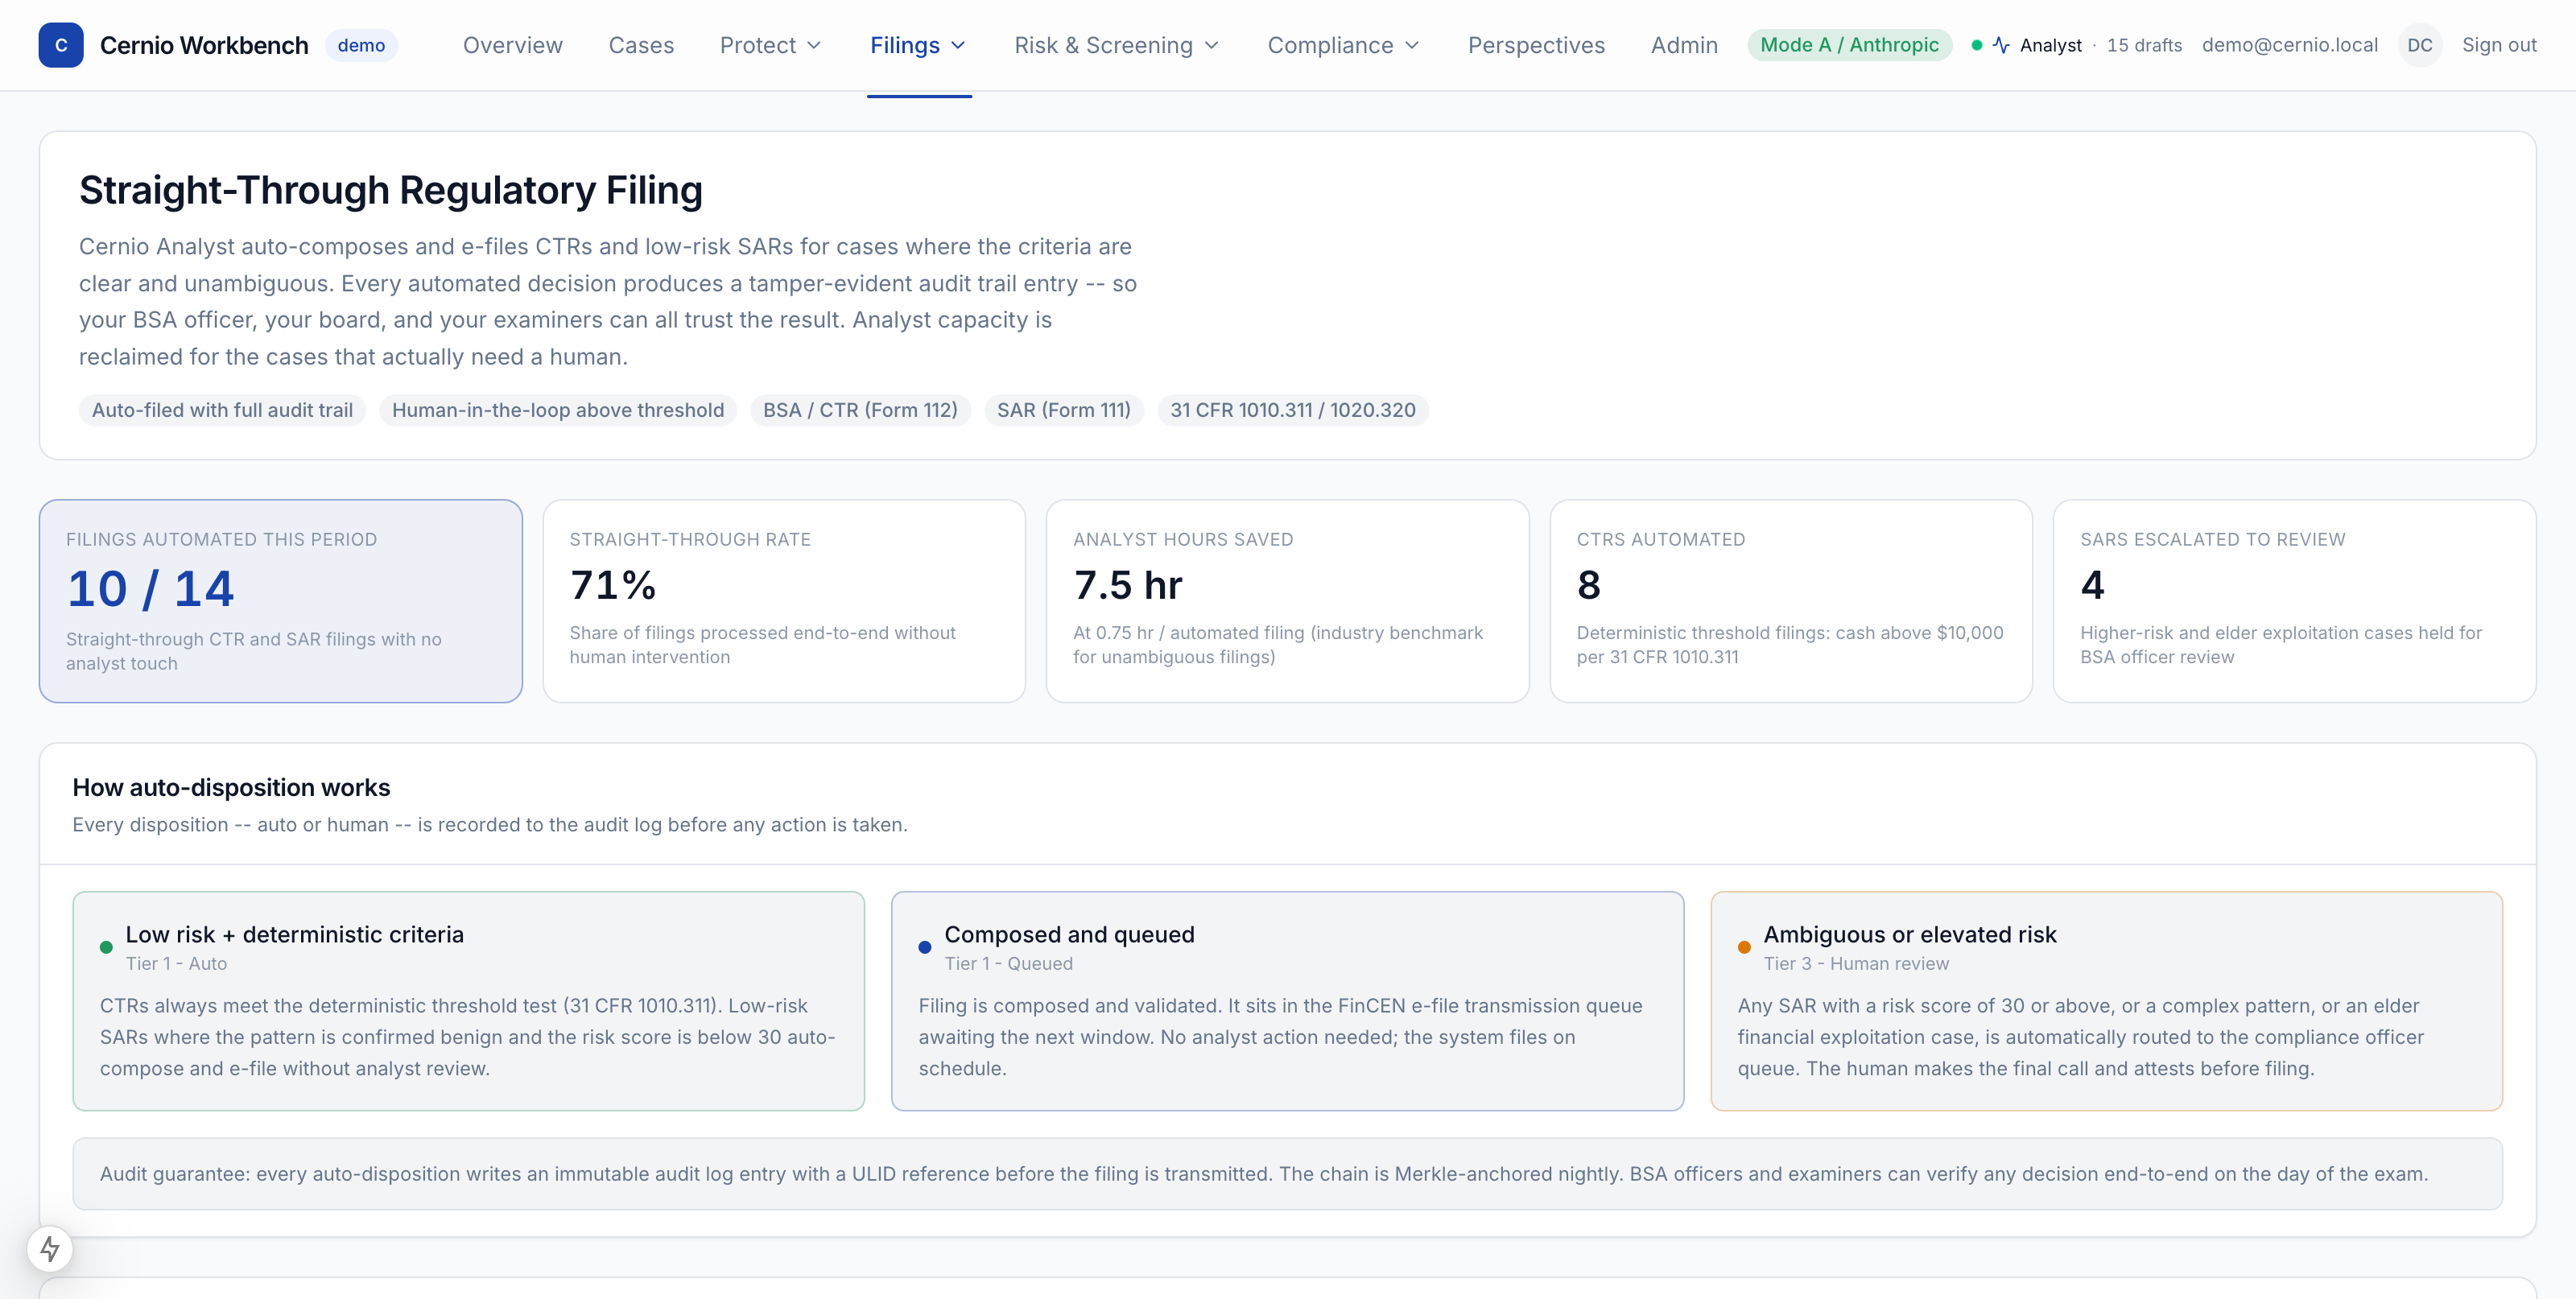Click the green status dot near Analyst
Viewport: 2576px width, 1299px height.
point(1977,45)
